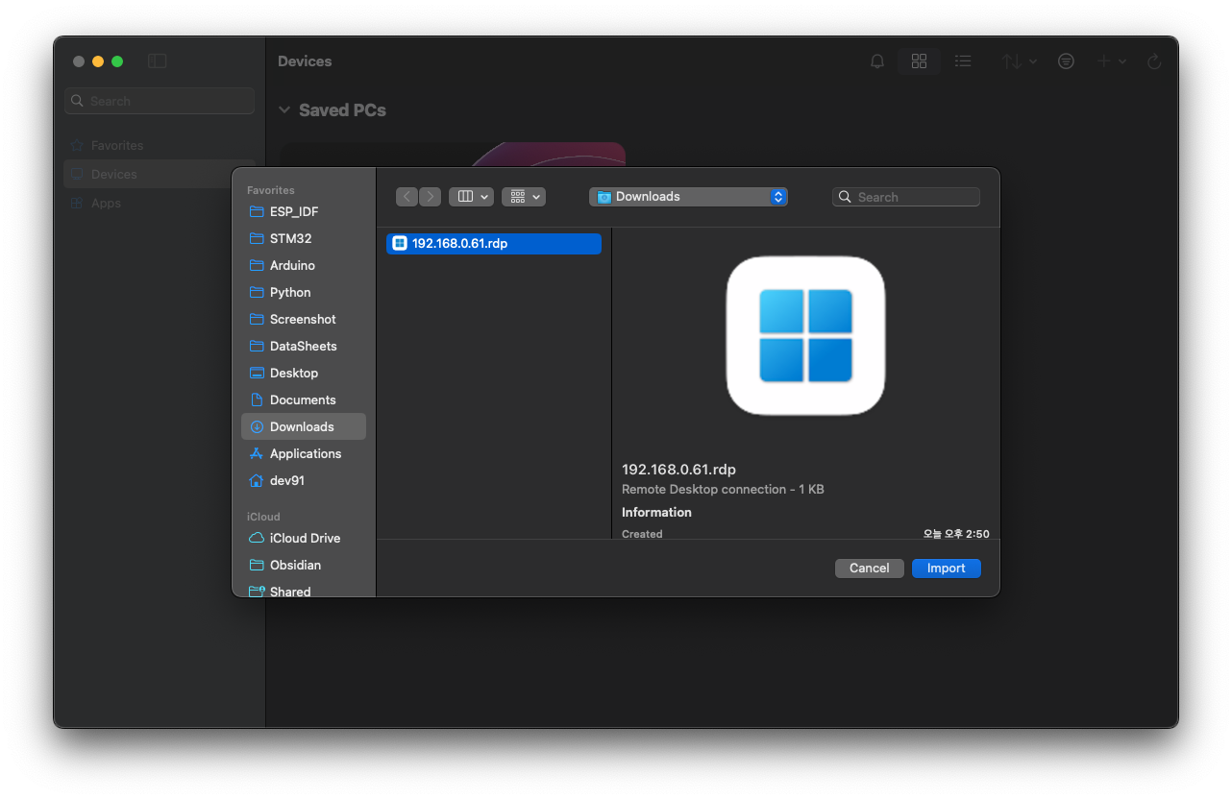Click the Python folder icon
This screenshot has width=1232, height=799.
257,292
